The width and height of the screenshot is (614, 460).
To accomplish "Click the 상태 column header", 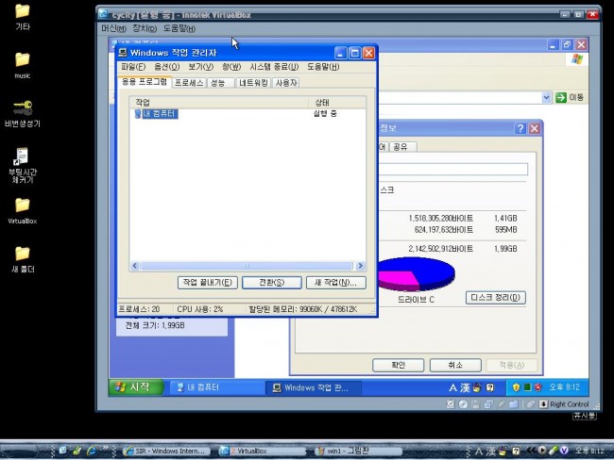I will [337, 103].
